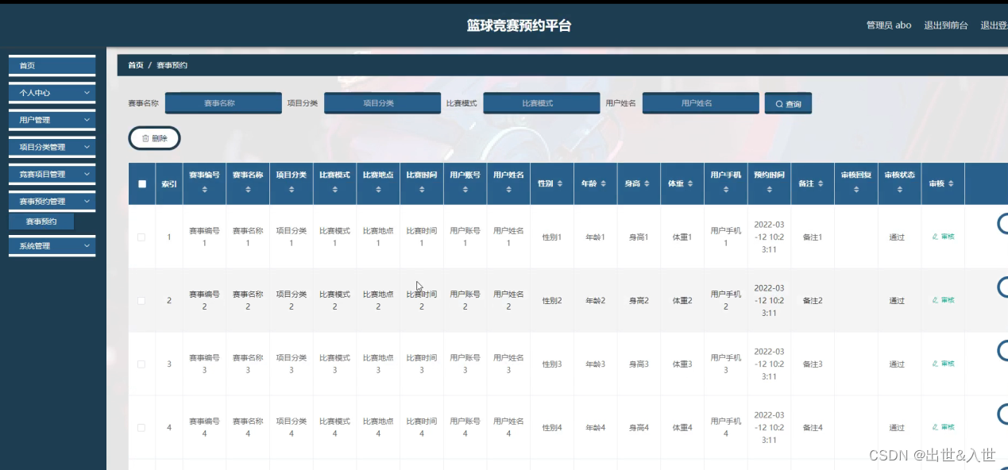Focus the 比赛模式 search field

click(542, 103)
